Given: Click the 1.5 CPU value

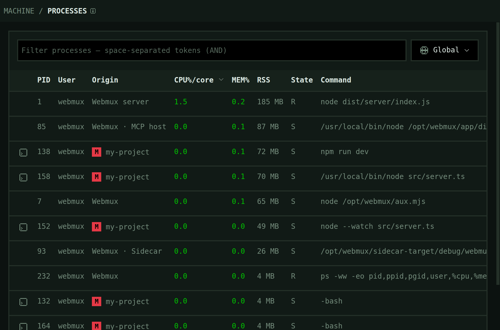Looking at the screenshot, I should (x=181, y=102).
